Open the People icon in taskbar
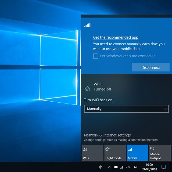This screenshot has width=172, height=172. click(101, 167)
